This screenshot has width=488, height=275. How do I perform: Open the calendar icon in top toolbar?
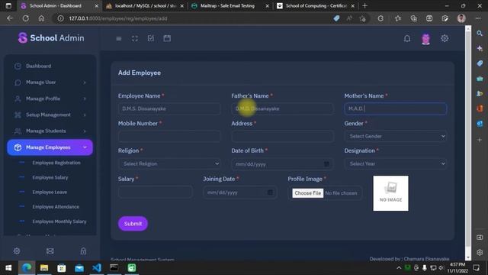point(167,38)
